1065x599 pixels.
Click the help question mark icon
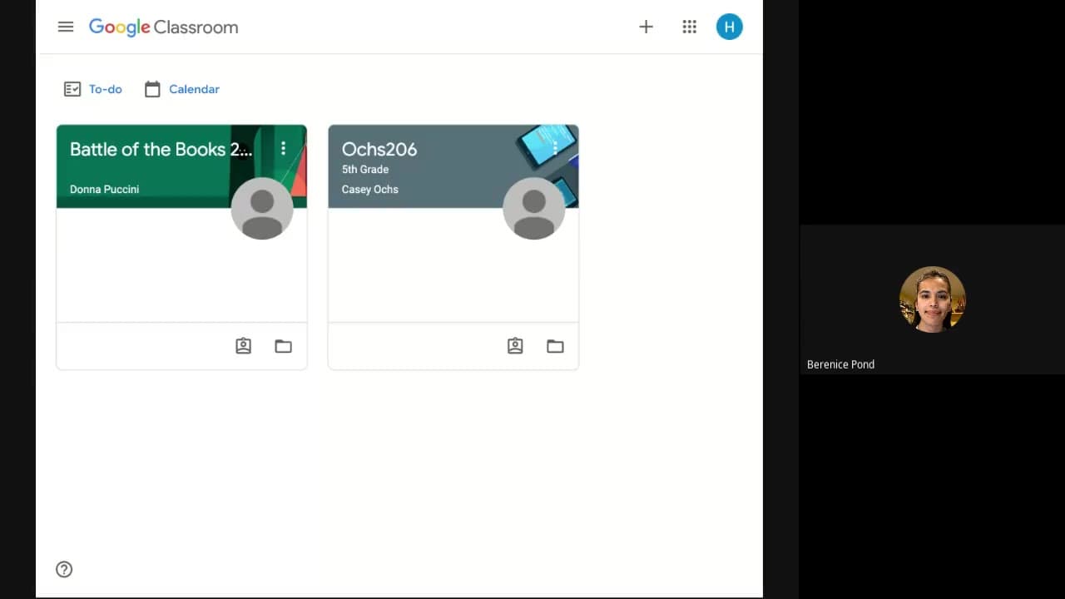64,569
